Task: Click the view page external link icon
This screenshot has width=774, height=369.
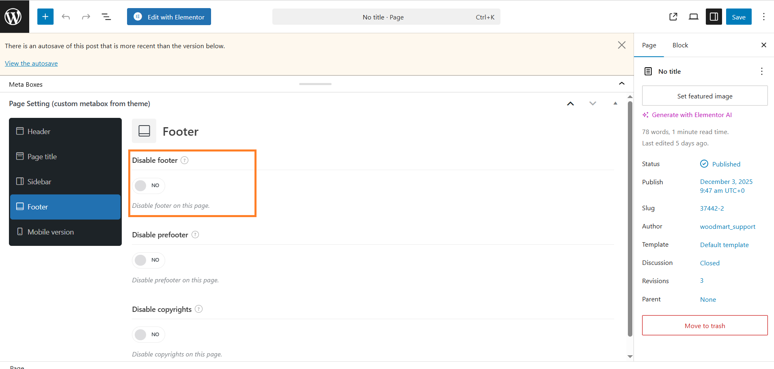Action: click(x=673, y=17)
